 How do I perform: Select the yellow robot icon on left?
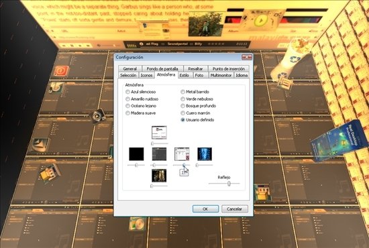coord(50,173)
